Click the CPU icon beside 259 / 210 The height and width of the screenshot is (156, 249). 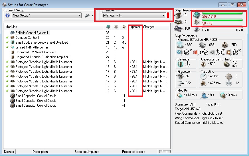(x=197, y=15)
